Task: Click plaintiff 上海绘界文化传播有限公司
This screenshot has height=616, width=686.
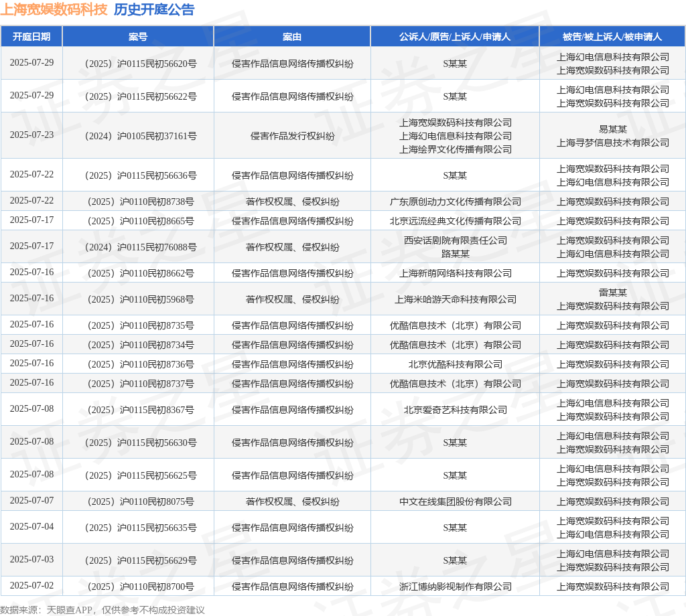Action: (455, 149)
